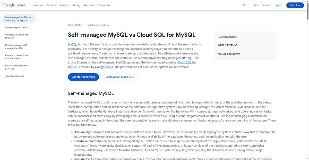The width and height of the screenshot is (309, 160).
Task: Click the 'Related Articles' heading text
Action: tap(227, 37)
